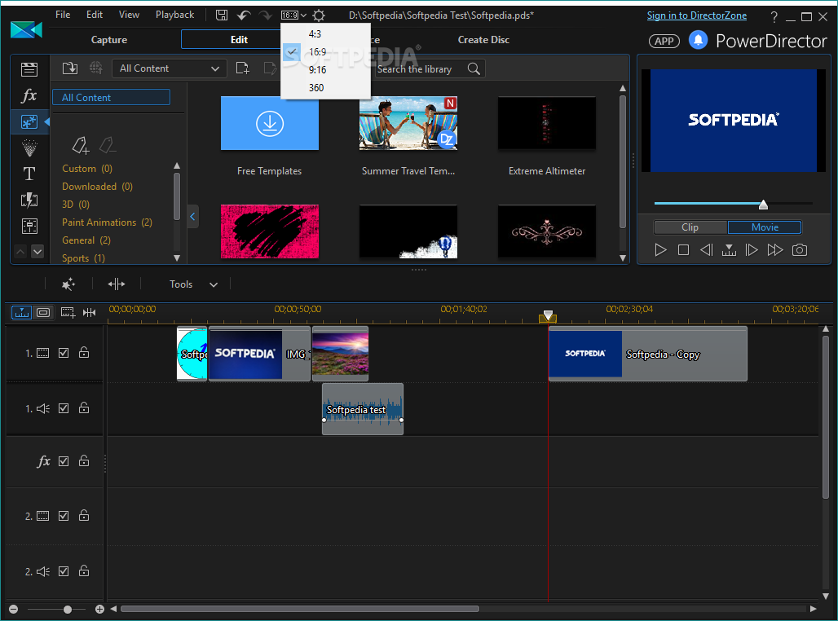Click the timeline zoom slider handle

click(x=68, y=610)
